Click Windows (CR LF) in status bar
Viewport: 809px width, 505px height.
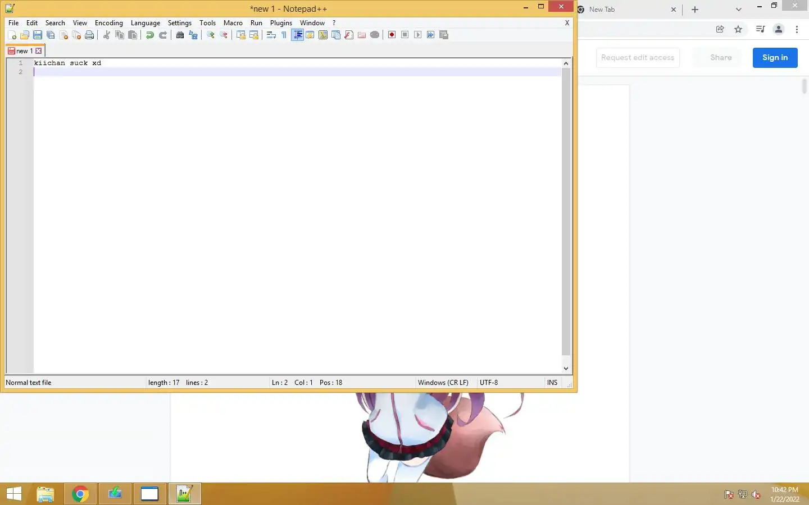click(443, 383)
